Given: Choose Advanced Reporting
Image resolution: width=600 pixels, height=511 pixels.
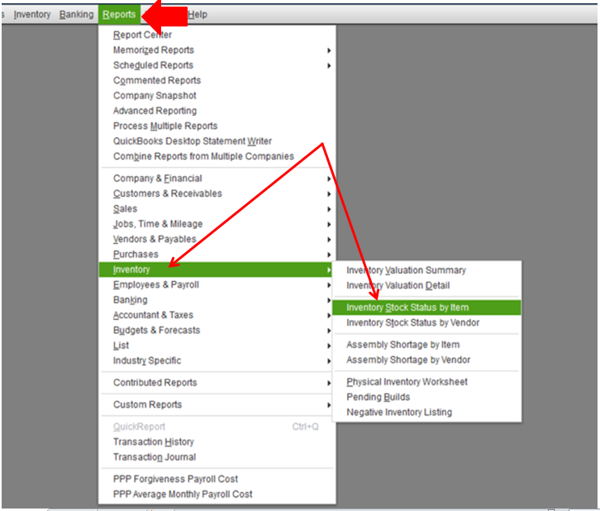Looking at the screenshot, I should pos(217,111).
